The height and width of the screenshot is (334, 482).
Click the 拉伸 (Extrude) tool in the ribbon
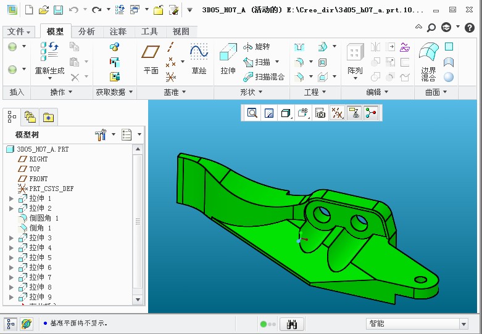click(228, 59)
